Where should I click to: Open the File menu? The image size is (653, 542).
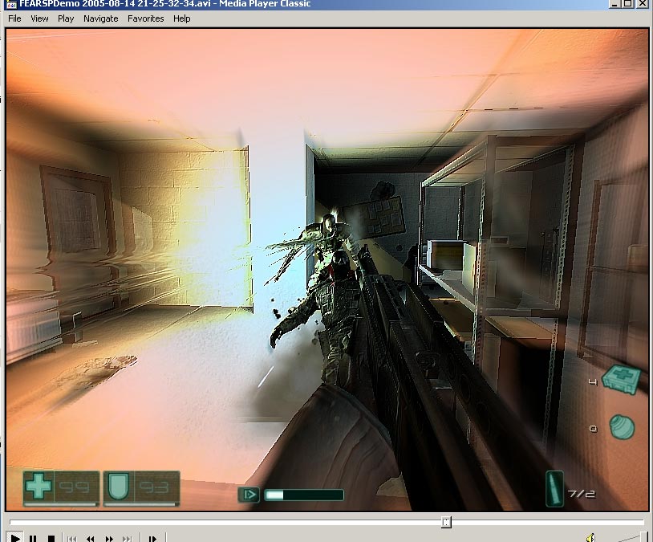point(14,18)
